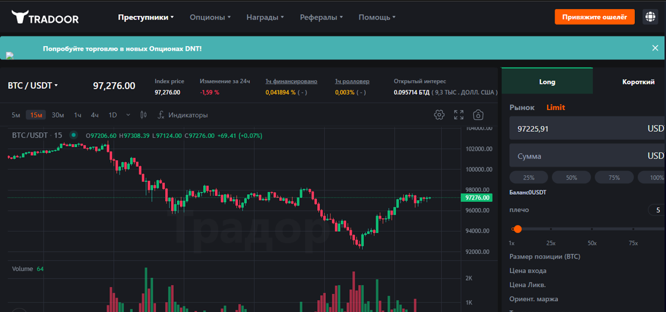Toggle chart fullscreen icon
Image resolution: width=666 pixels, height=312 pixels.
[459, 115]
